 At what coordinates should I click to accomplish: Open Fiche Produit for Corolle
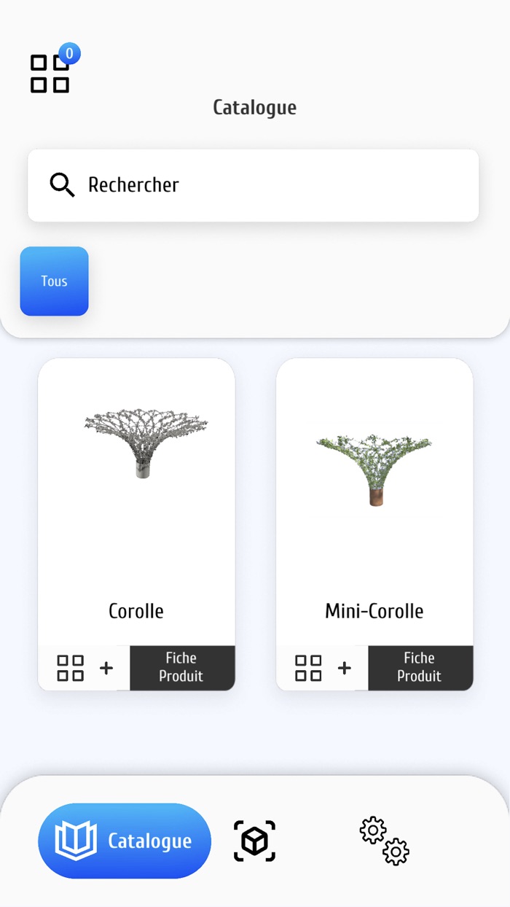click(181, 667)
